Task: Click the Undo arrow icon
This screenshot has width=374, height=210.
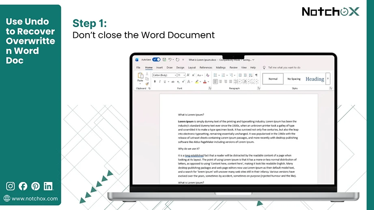Action: (170, 59)
